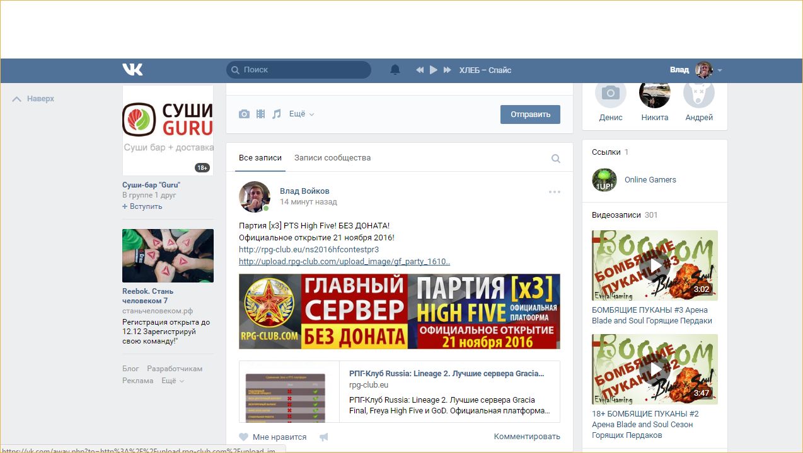Click Online Gamers 1UP icon

604,180
